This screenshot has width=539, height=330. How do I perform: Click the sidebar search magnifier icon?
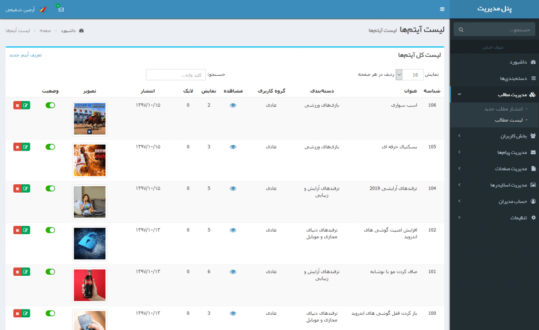(x=461, y=30)
